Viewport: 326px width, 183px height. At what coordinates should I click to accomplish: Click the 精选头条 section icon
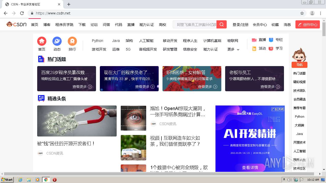(x=41, y=98)
